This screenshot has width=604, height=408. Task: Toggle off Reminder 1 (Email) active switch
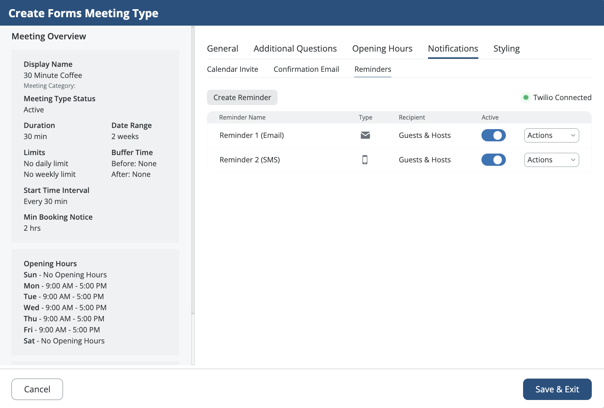[x=493, y=135]
